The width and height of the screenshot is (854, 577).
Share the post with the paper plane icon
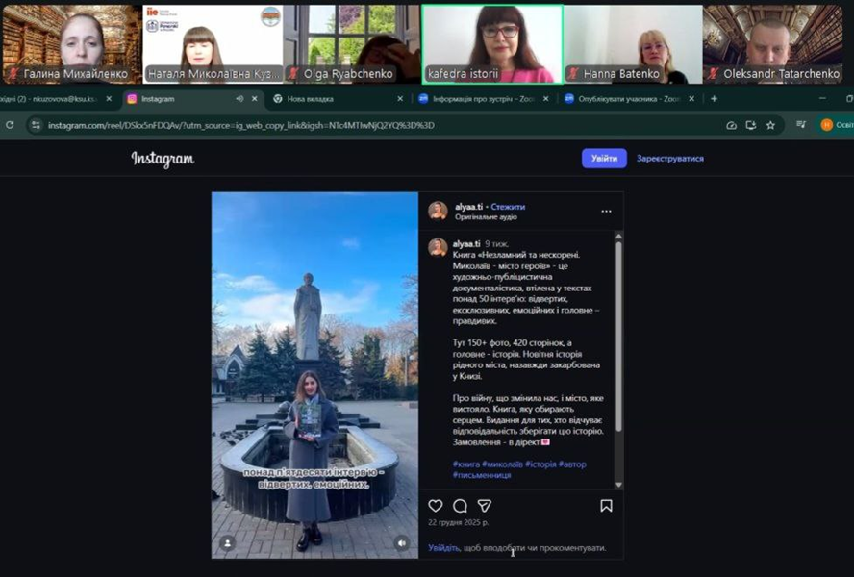tap(485, 506)
